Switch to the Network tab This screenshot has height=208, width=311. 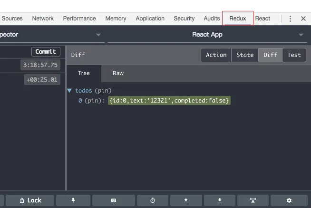[43, 19]
